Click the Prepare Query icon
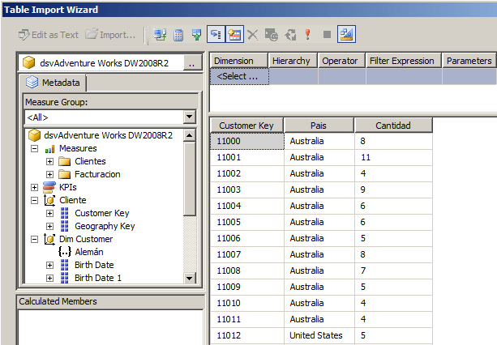Viewport: 497px width, 345px height. [x=289, y=35]
